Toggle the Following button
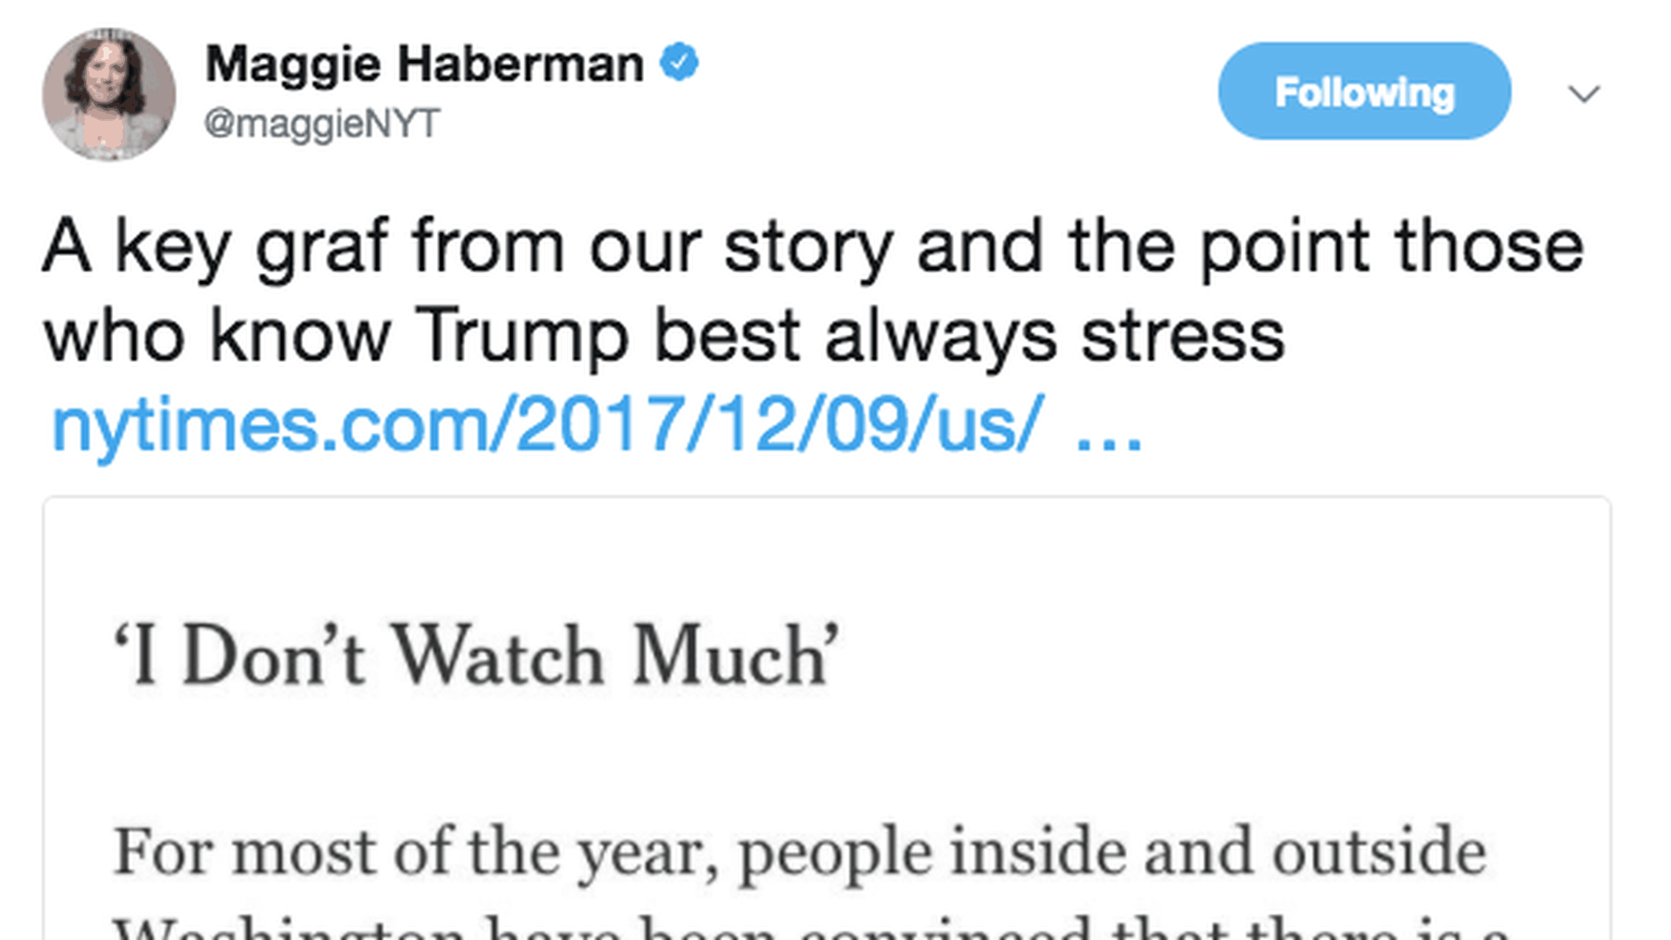Image resolution: width=1671 pixels, height=940 pixels. [x=1364, y=91]
